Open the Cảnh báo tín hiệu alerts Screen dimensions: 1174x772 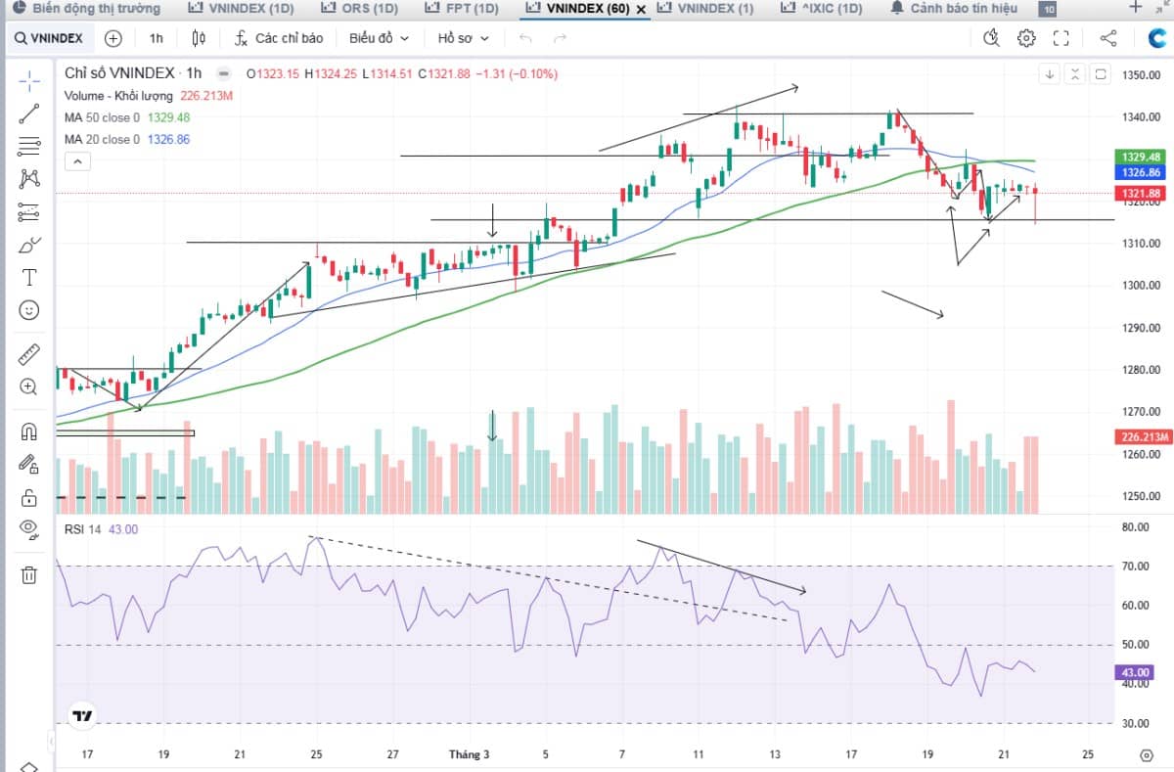(954, 9)
